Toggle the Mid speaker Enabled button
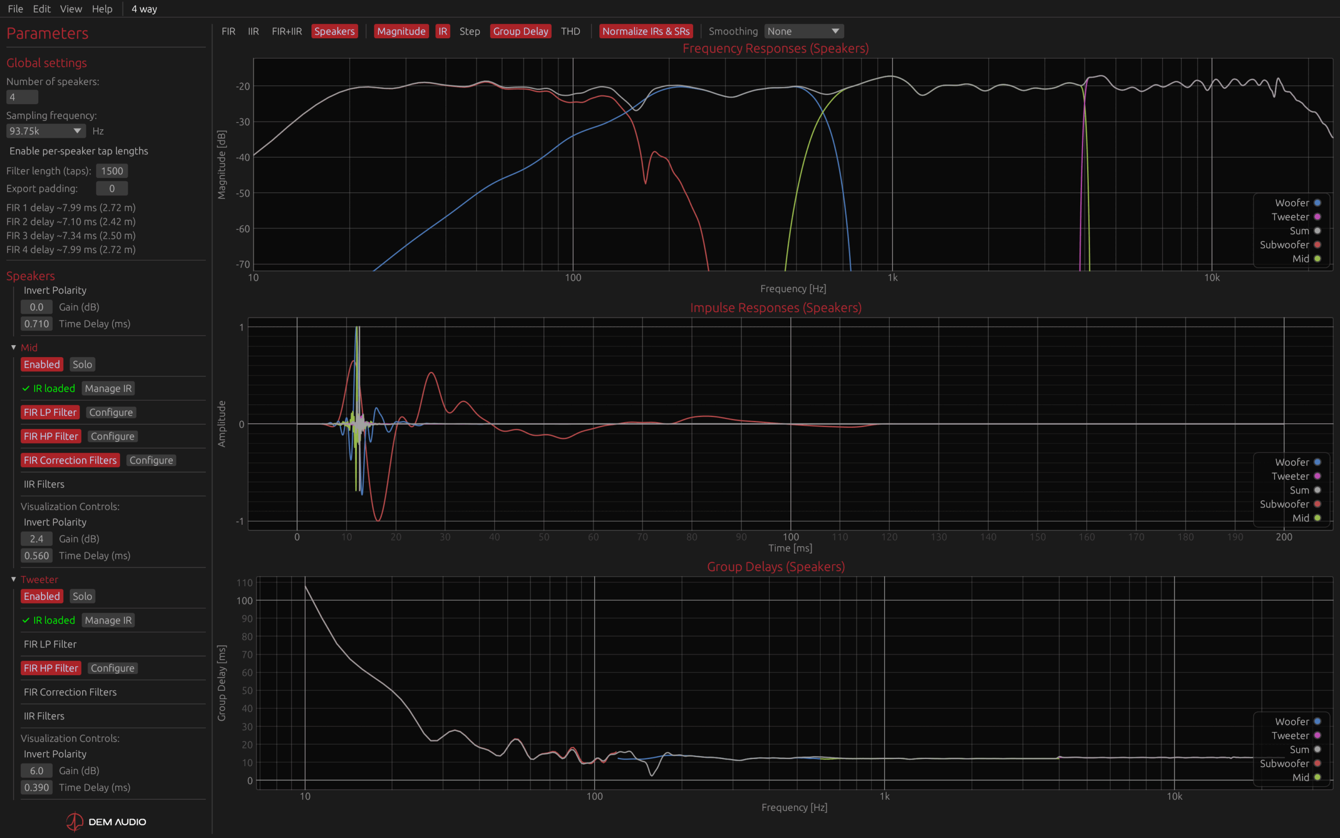The height and width of the screenshot is (838, 1340). click(x=41, y=364)
